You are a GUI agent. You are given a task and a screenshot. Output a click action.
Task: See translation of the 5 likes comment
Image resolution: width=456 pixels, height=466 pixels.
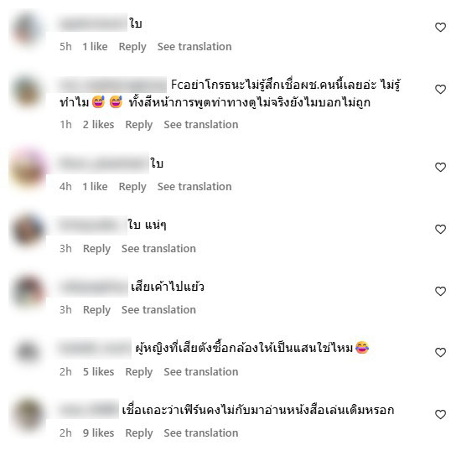(201, 372)
